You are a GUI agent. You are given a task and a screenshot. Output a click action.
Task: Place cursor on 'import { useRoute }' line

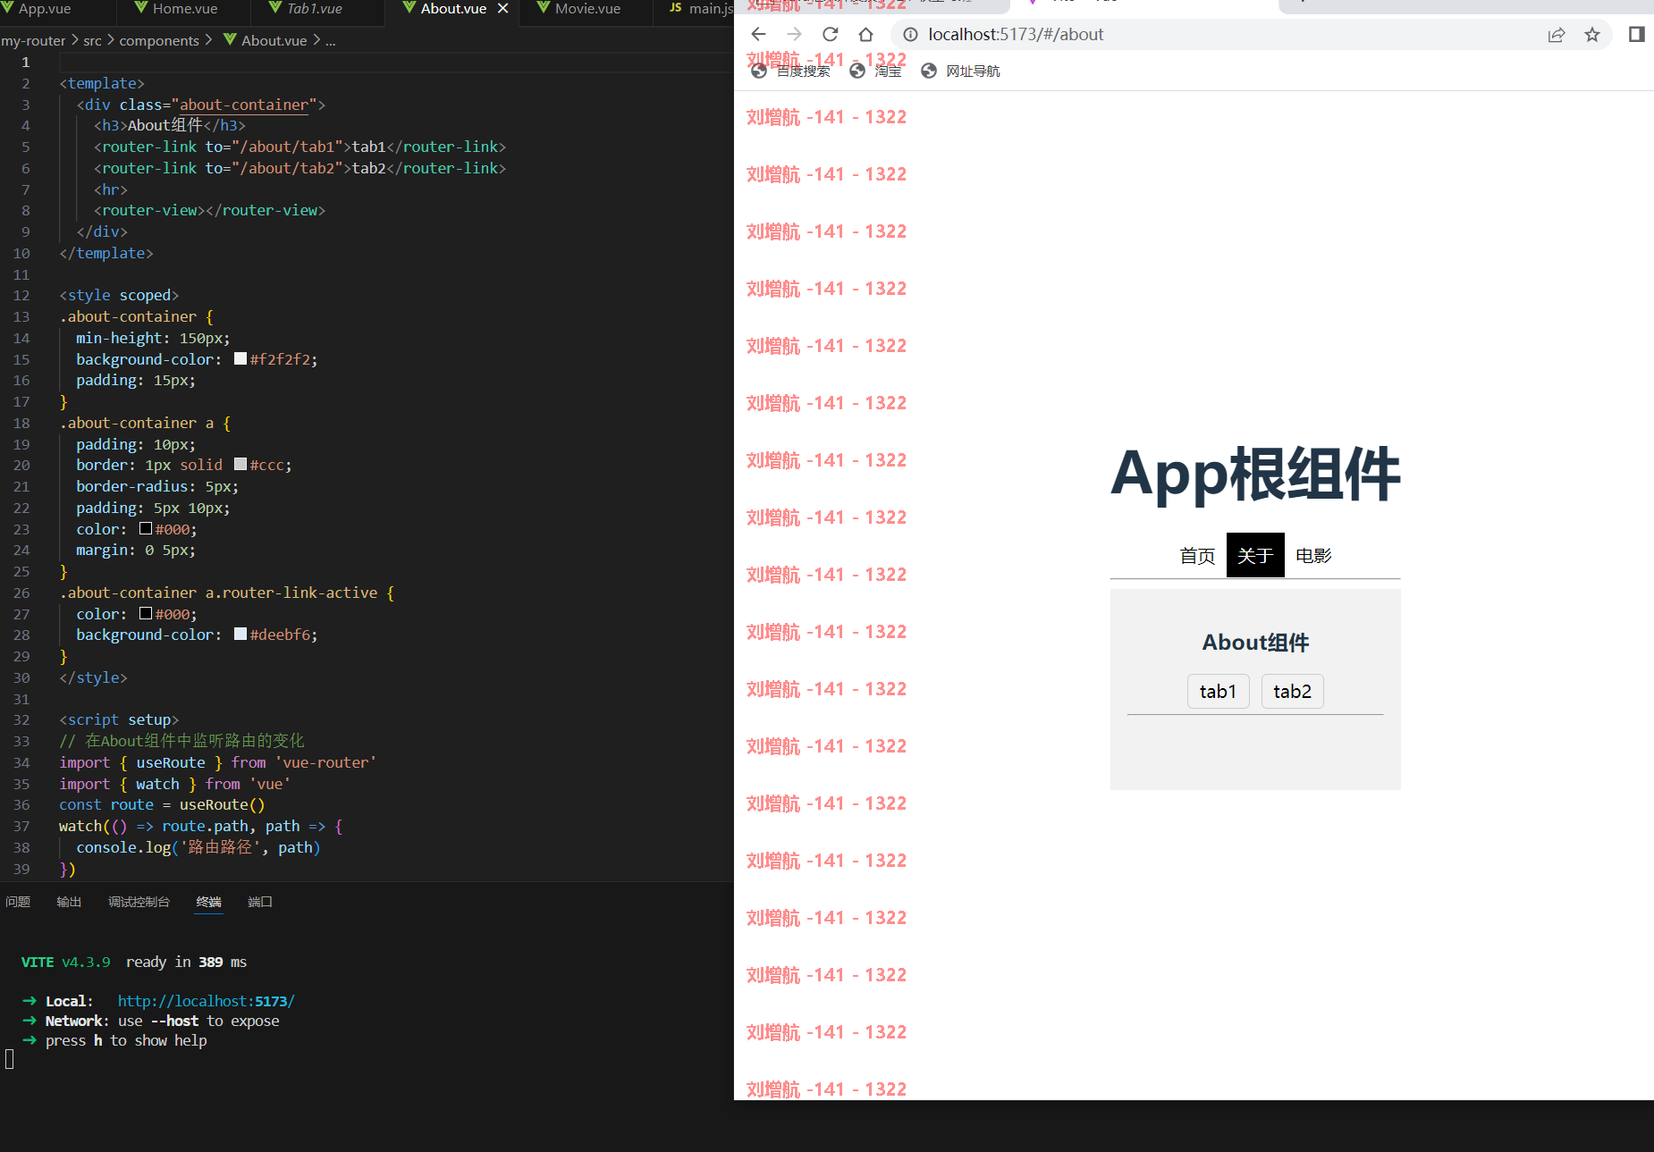[218, 762]
